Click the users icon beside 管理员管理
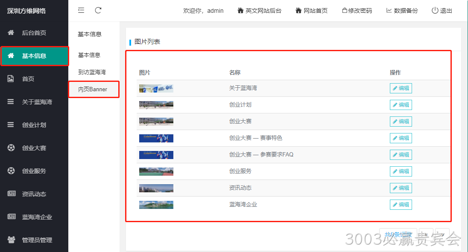The image size is (468, 252). click(12, 240)
